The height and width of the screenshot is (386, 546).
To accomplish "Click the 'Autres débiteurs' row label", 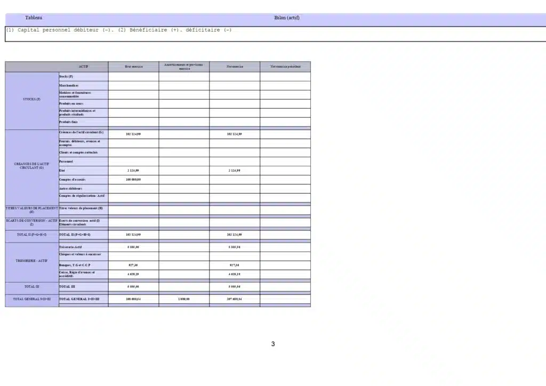I will click(x=71, y=189).
